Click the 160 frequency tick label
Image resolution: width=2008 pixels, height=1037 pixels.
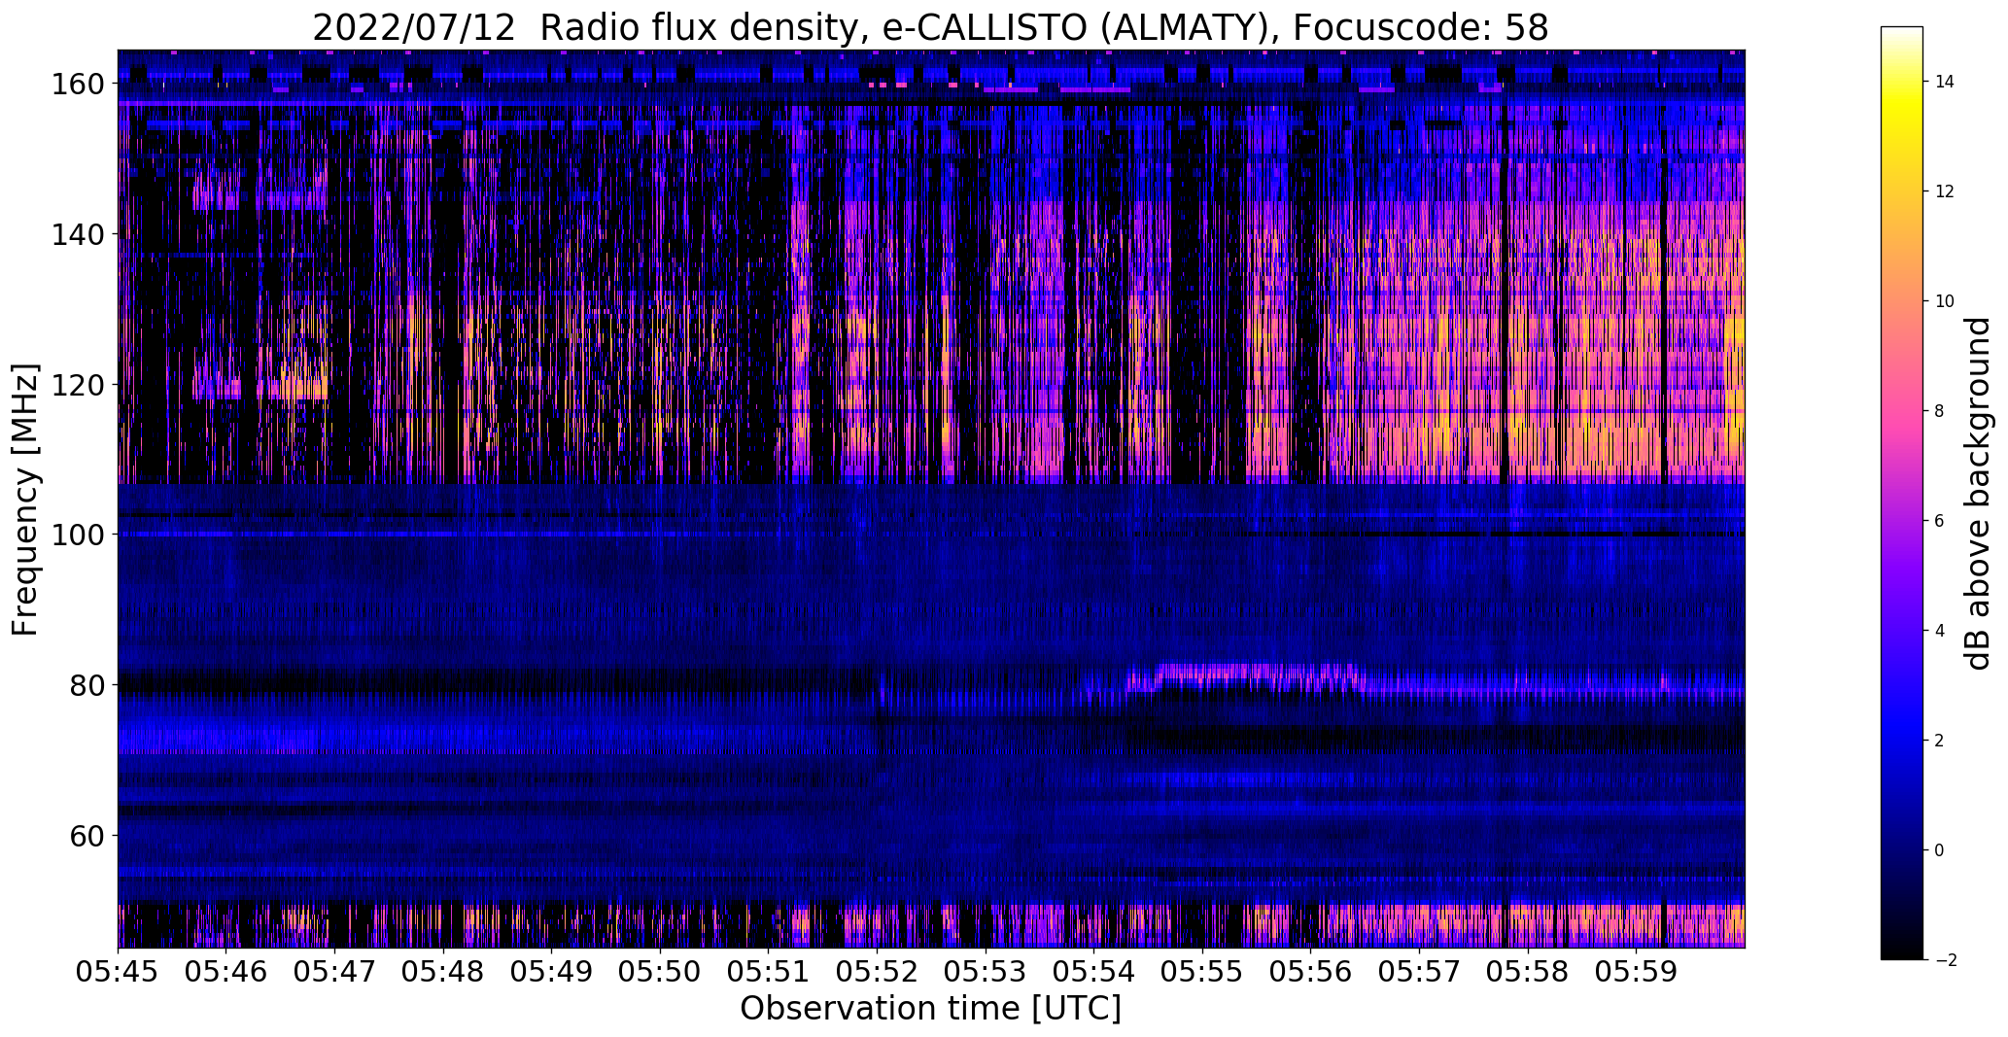point(79,85)
